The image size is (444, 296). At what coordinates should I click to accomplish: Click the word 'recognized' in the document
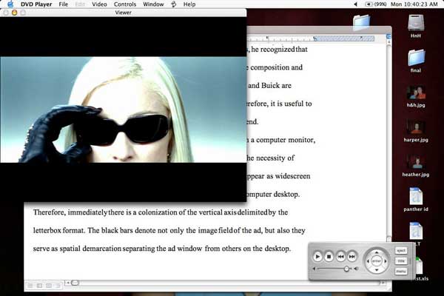point(277,50)
